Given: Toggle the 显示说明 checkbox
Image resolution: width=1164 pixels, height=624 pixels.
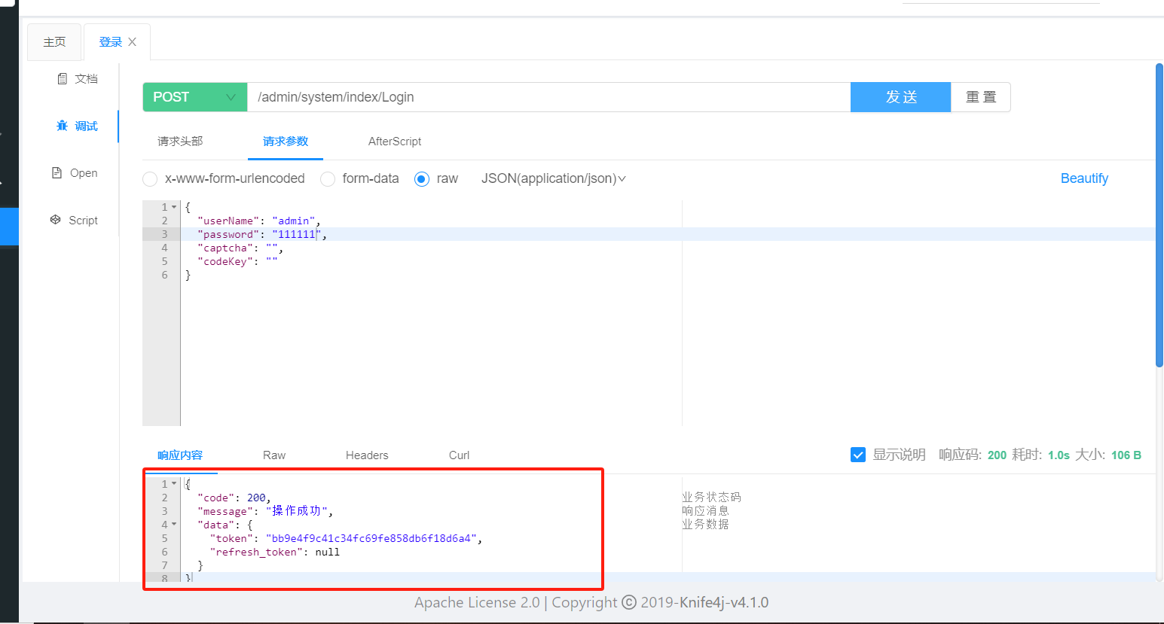Looking at the screenshot, I should (x=858, y=455).
